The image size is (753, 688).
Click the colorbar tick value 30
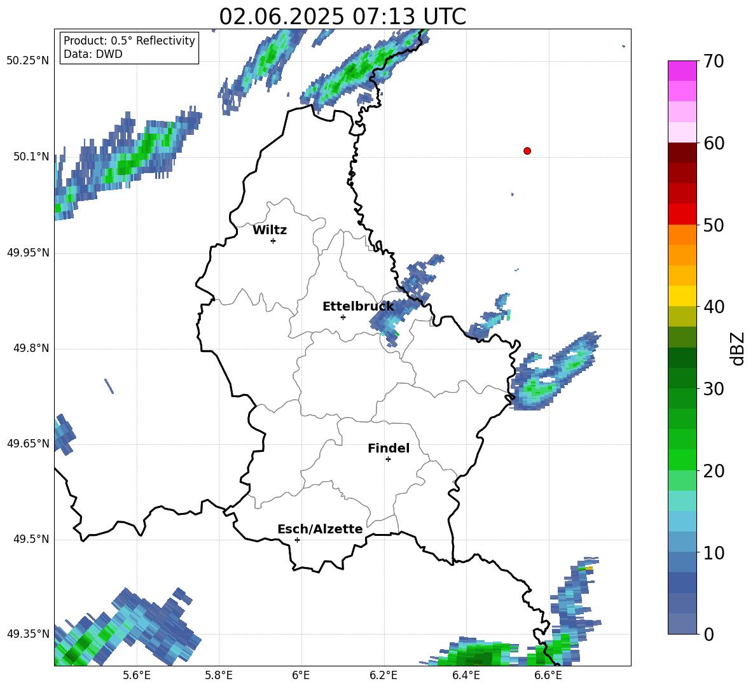point(714,389)
